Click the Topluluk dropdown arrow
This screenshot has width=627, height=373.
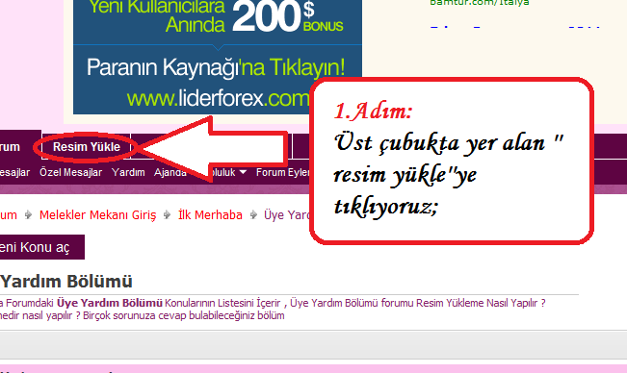[243, 172]
